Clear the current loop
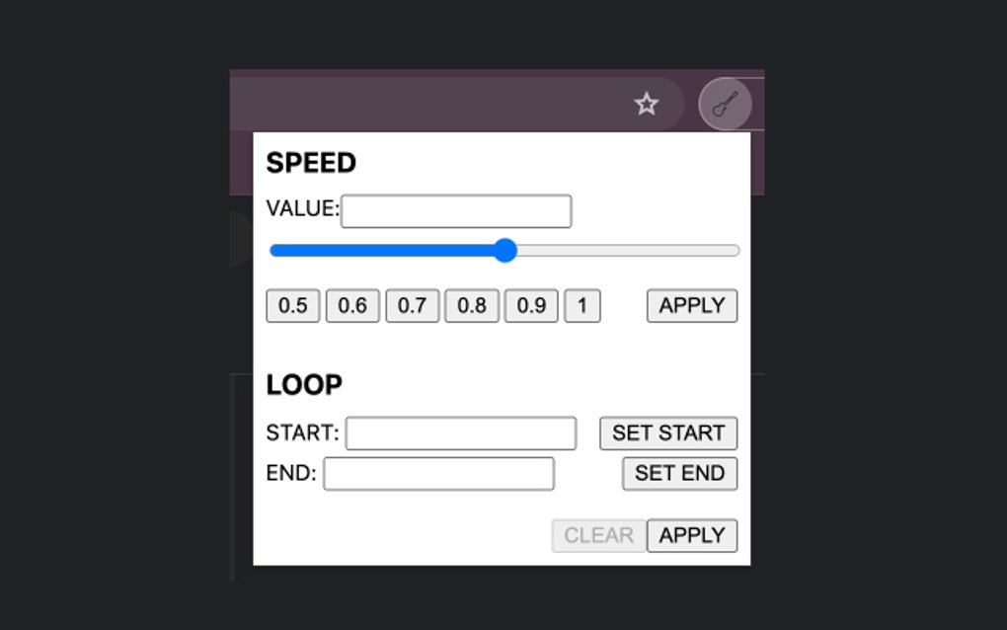The height and width of the screenshot is (630, 1007). click(598, 535)
